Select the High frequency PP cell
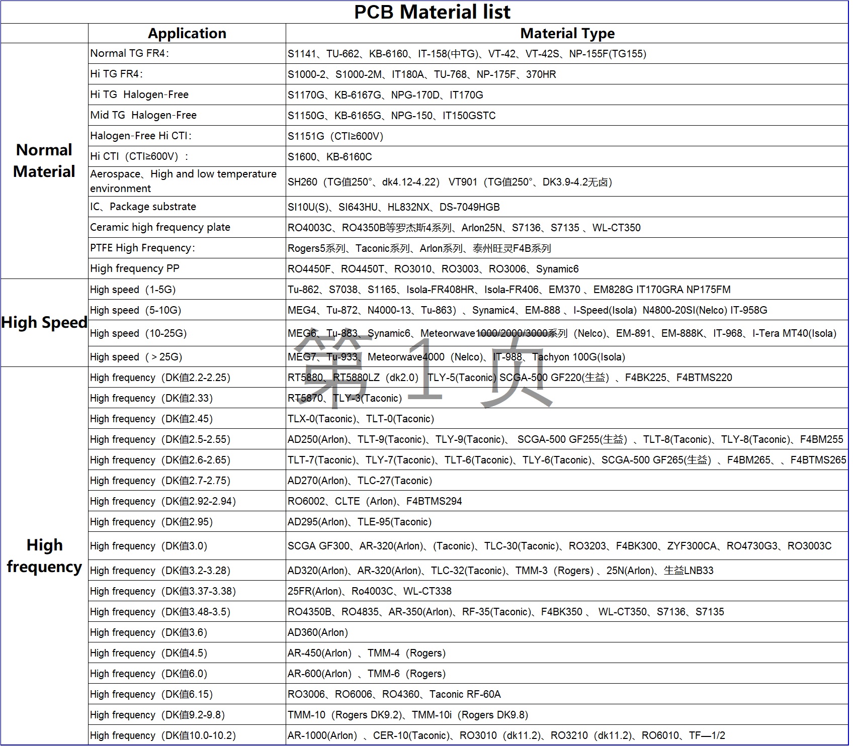The image size is (857, 746). tap(187, 268)
